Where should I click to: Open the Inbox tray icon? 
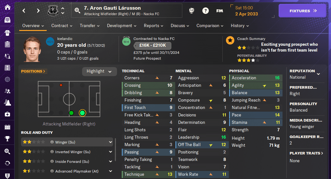click(x=7, y=20)
